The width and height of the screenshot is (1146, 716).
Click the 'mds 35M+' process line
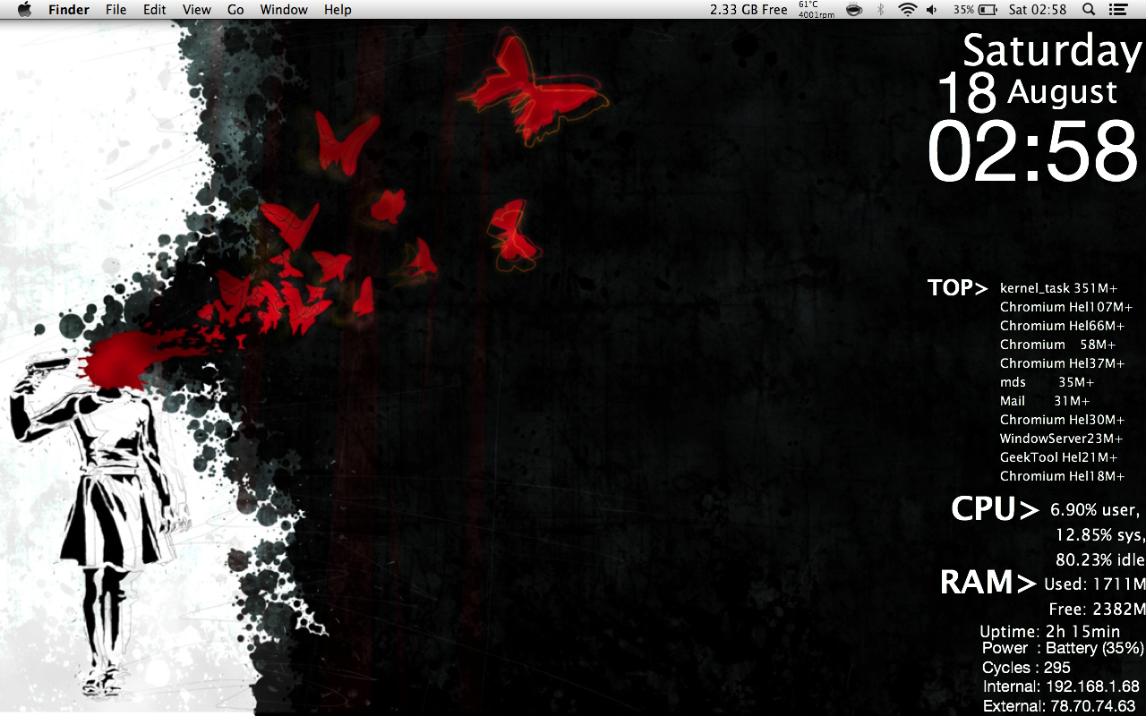pyautogui.click(x=1048, y=382)
